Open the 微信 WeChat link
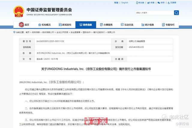 pyautogui.click(x=161, y=3)
